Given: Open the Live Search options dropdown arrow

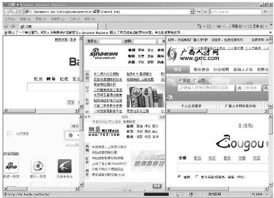Looking at the screenshot, I should pyautogui.click(x=270, y=12).
